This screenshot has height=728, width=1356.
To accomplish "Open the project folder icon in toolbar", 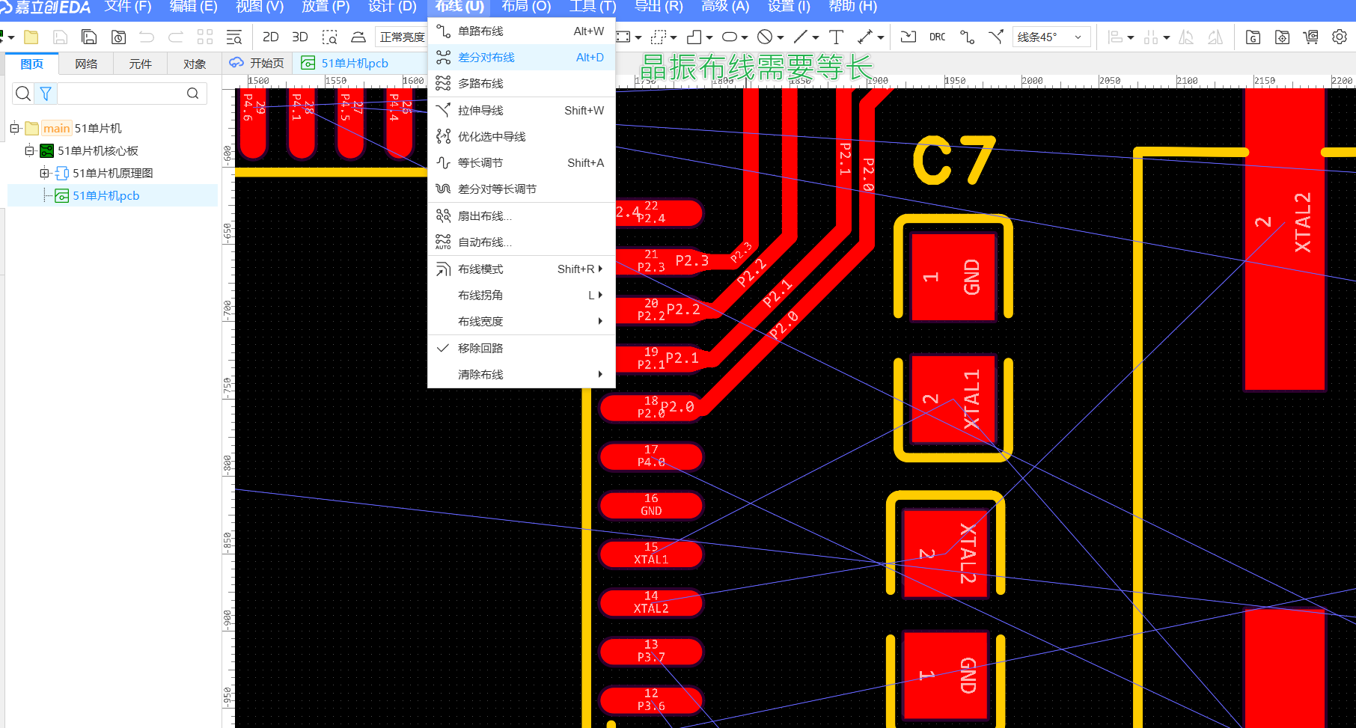I will point(31,37).
